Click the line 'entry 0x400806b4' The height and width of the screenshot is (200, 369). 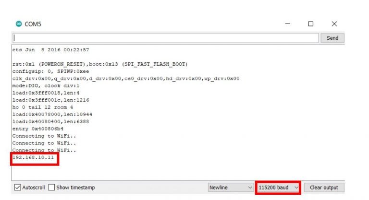[x=38, y=129]
